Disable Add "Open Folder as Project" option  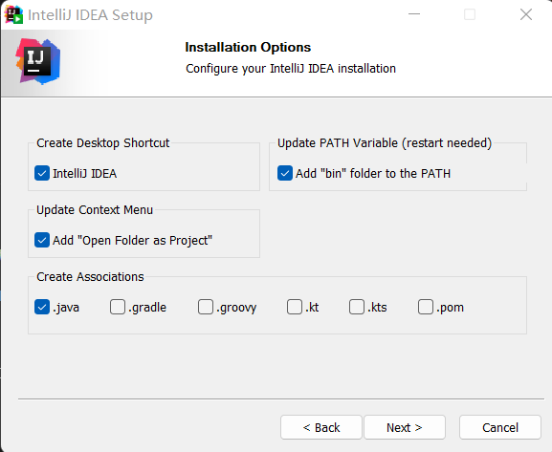coord(42,240)
